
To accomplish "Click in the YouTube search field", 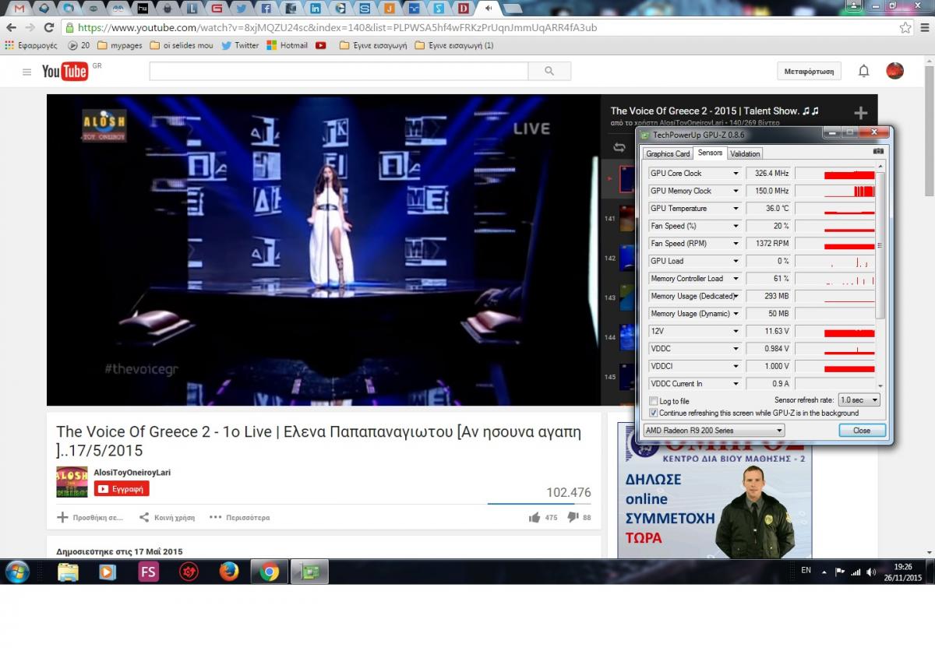I will 339,71.
